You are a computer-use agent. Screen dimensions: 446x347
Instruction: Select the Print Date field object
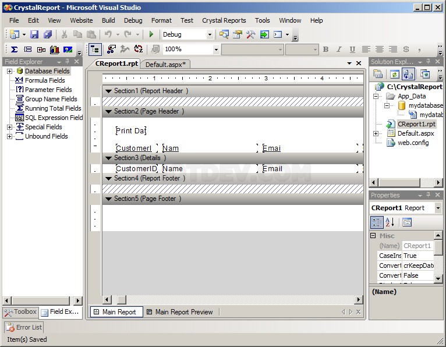tap(131, 131)
